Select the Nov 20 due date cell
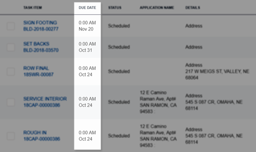The width and height of the screenshot is (256, 152). (x=87, y=26)
